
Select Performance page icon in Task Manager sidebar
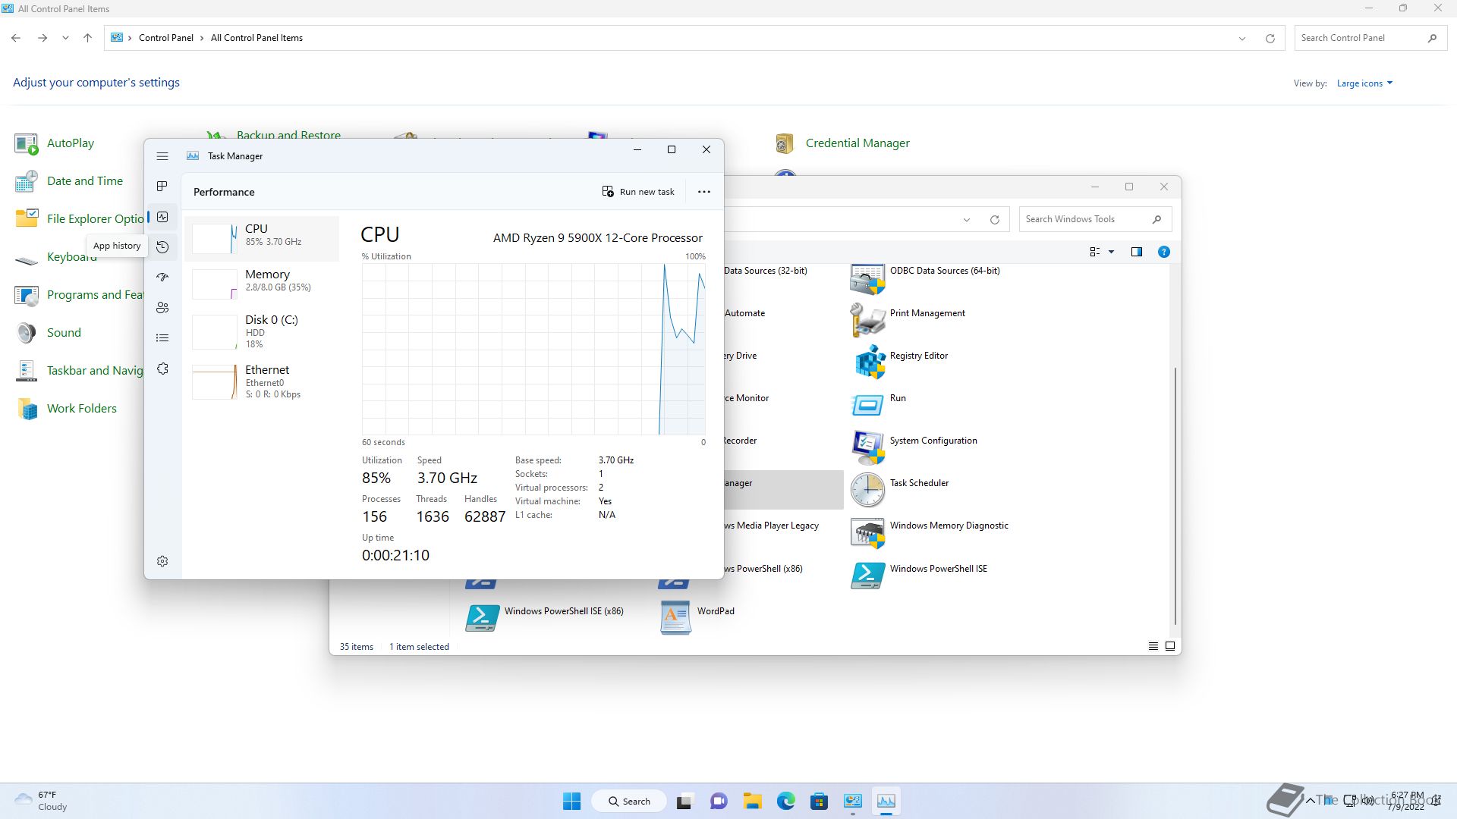click(162, 217)
